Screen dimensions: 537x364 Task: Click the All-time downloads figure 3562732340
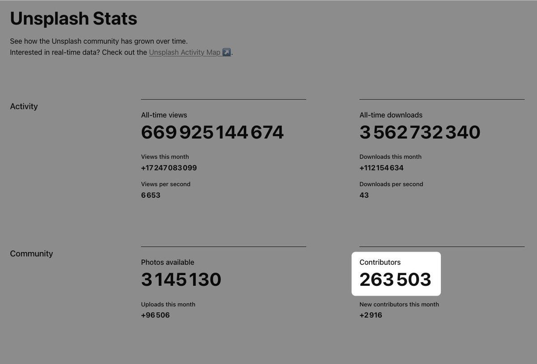click(x=420, y=132)
